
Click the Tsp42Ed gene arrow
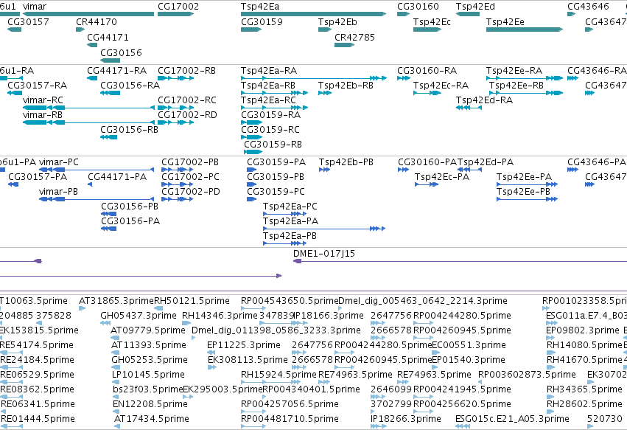point(467,14)
